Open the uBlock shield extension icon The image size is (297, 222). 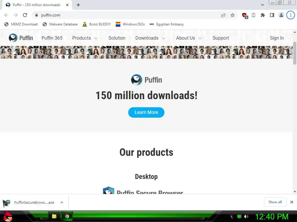(245, 16)
